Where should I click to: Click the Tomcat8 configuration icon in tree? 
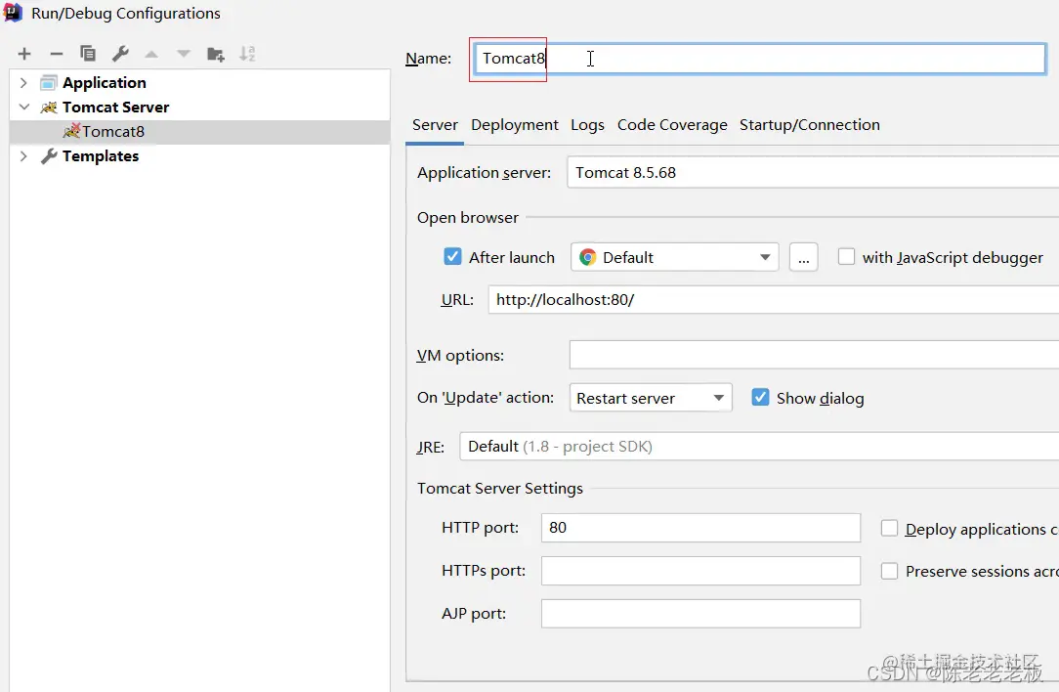71,130
